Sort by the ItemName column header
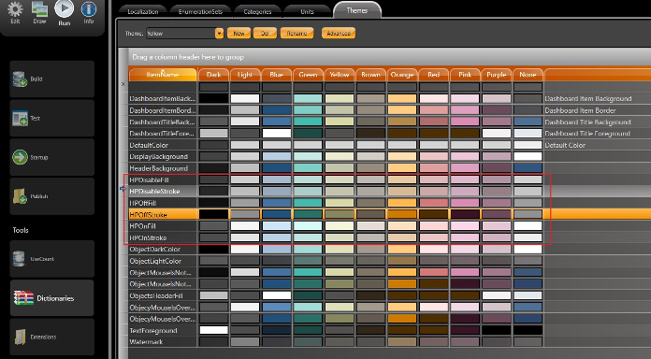Viewport: 651px width, 359px height. click(x=163, y=75)
